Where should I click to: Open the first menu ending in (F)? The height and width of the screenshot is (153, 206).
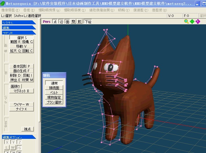pos(10,10)
